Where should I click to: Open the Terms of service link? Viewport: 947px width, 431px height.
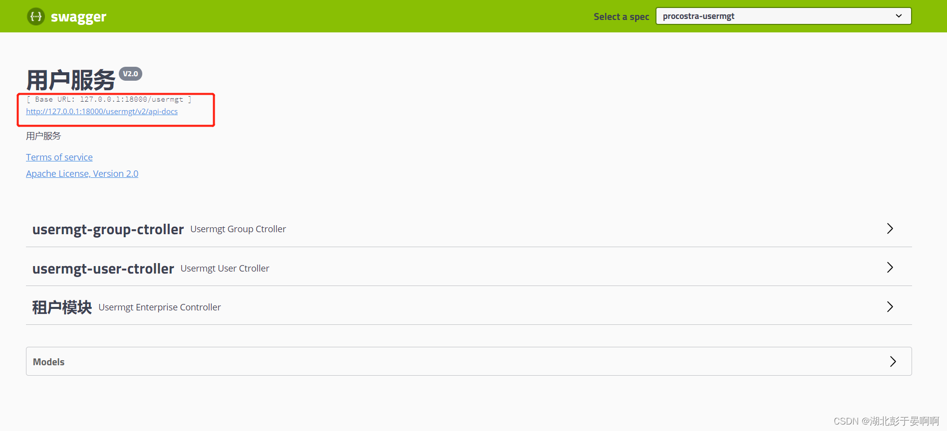point(59,157)
